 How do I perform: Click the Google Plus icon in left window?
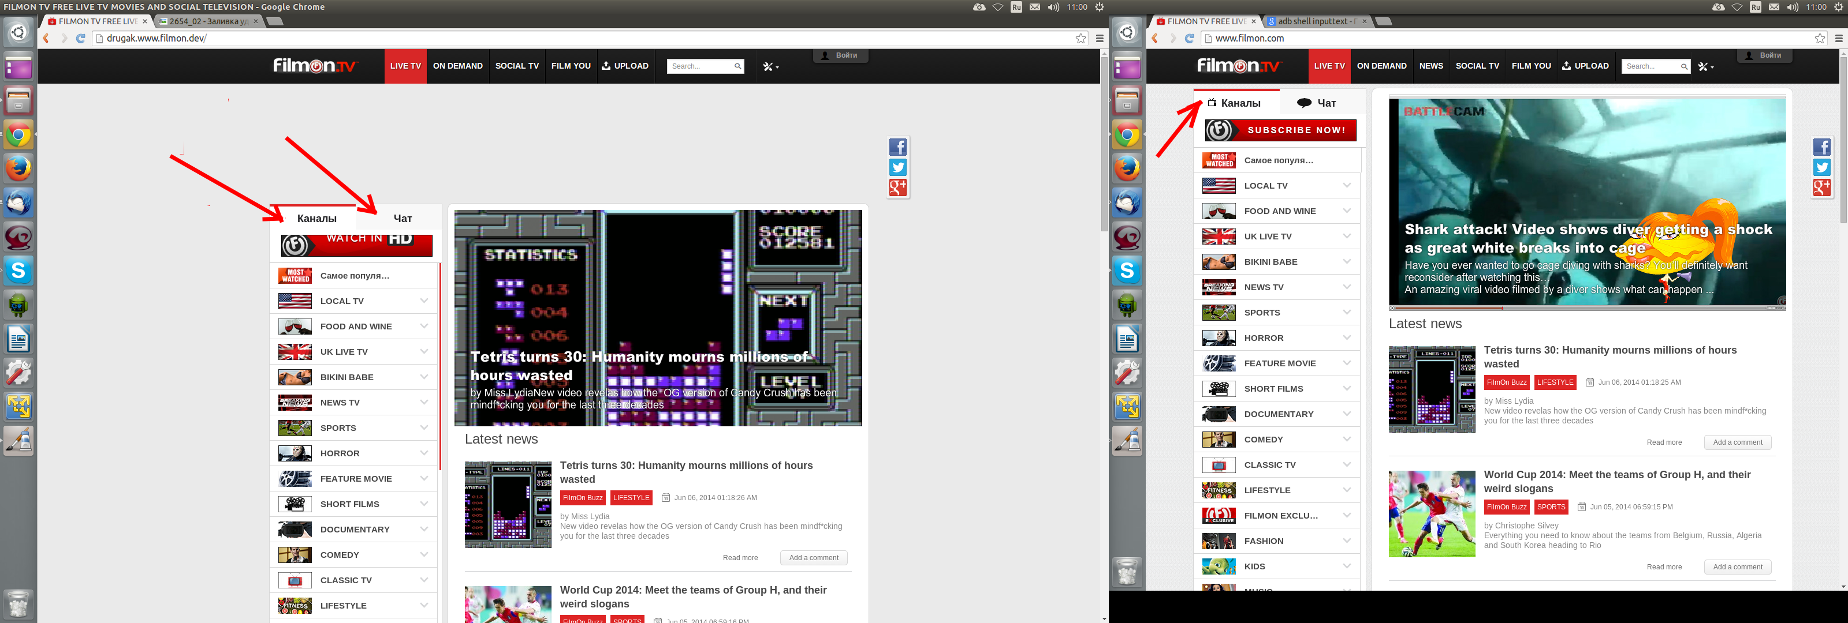(x=897, y=188)
